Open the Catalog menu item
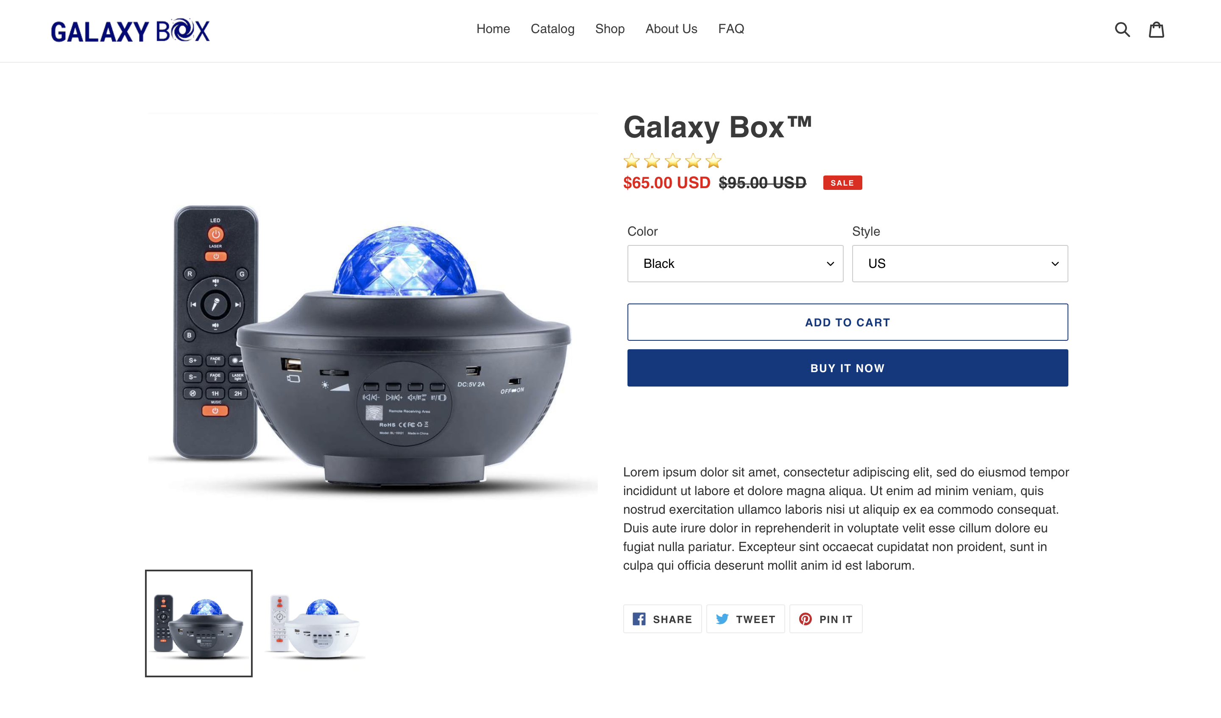The width and height of the screenshot is (1221, 718). pos(552,29)
